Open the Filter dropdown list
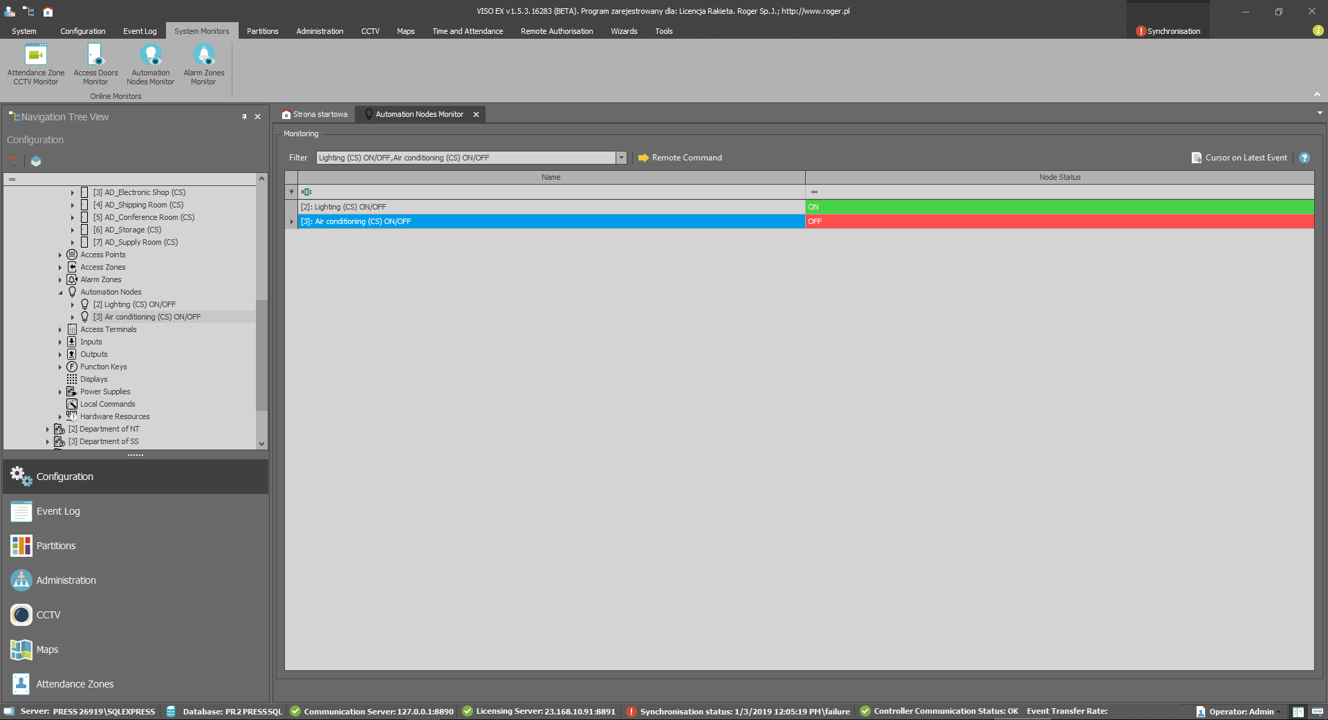This screenshot has width=1328, height=720. pyautogui.click(x=621, y=158)
